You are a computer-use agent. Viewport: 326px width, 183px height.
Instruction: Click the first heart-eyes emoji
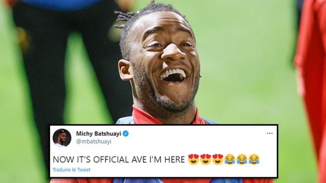pyautogui.click(x=193, y=160)
